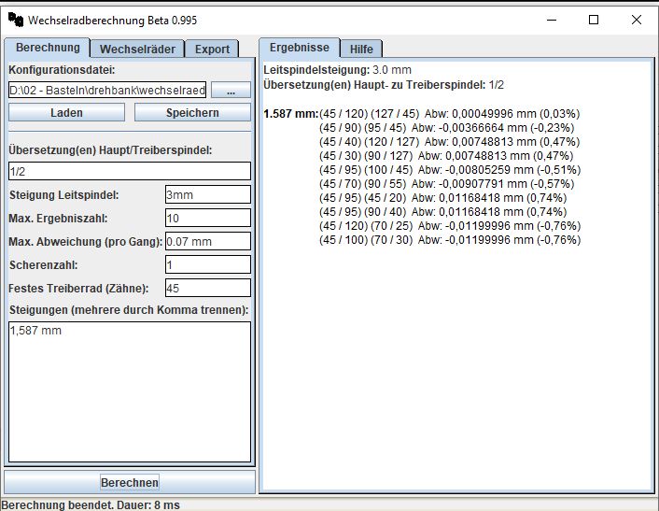This screenshot has height=511, width=659.
Task: Click the Laden button
Action: [x=66, y=113]
